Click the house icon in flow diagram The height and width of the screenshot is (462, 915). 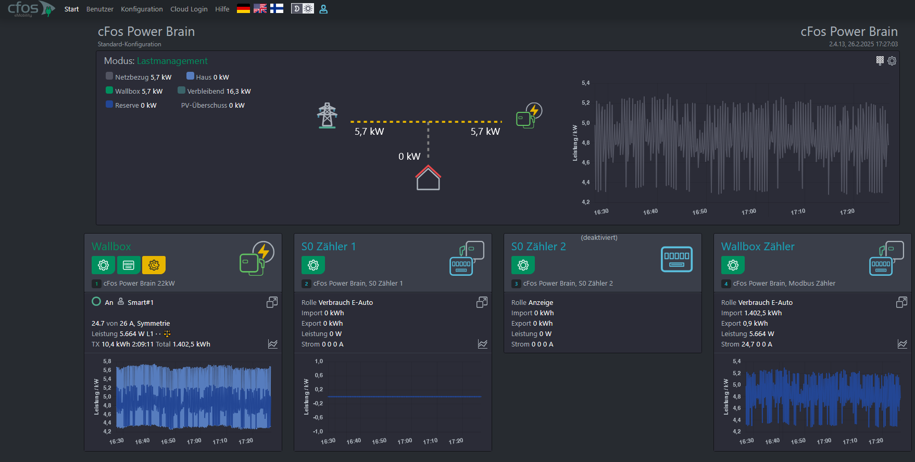(x=428, y=178)
